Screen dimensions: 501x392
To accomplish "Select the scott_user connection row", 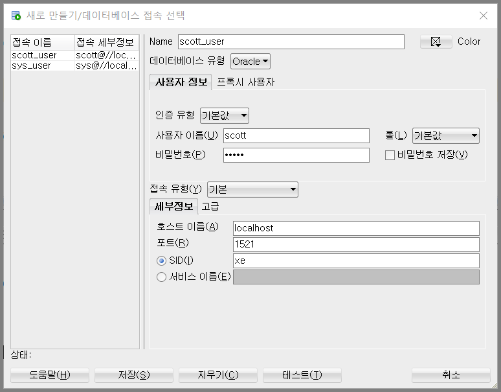I will [75, 55].
